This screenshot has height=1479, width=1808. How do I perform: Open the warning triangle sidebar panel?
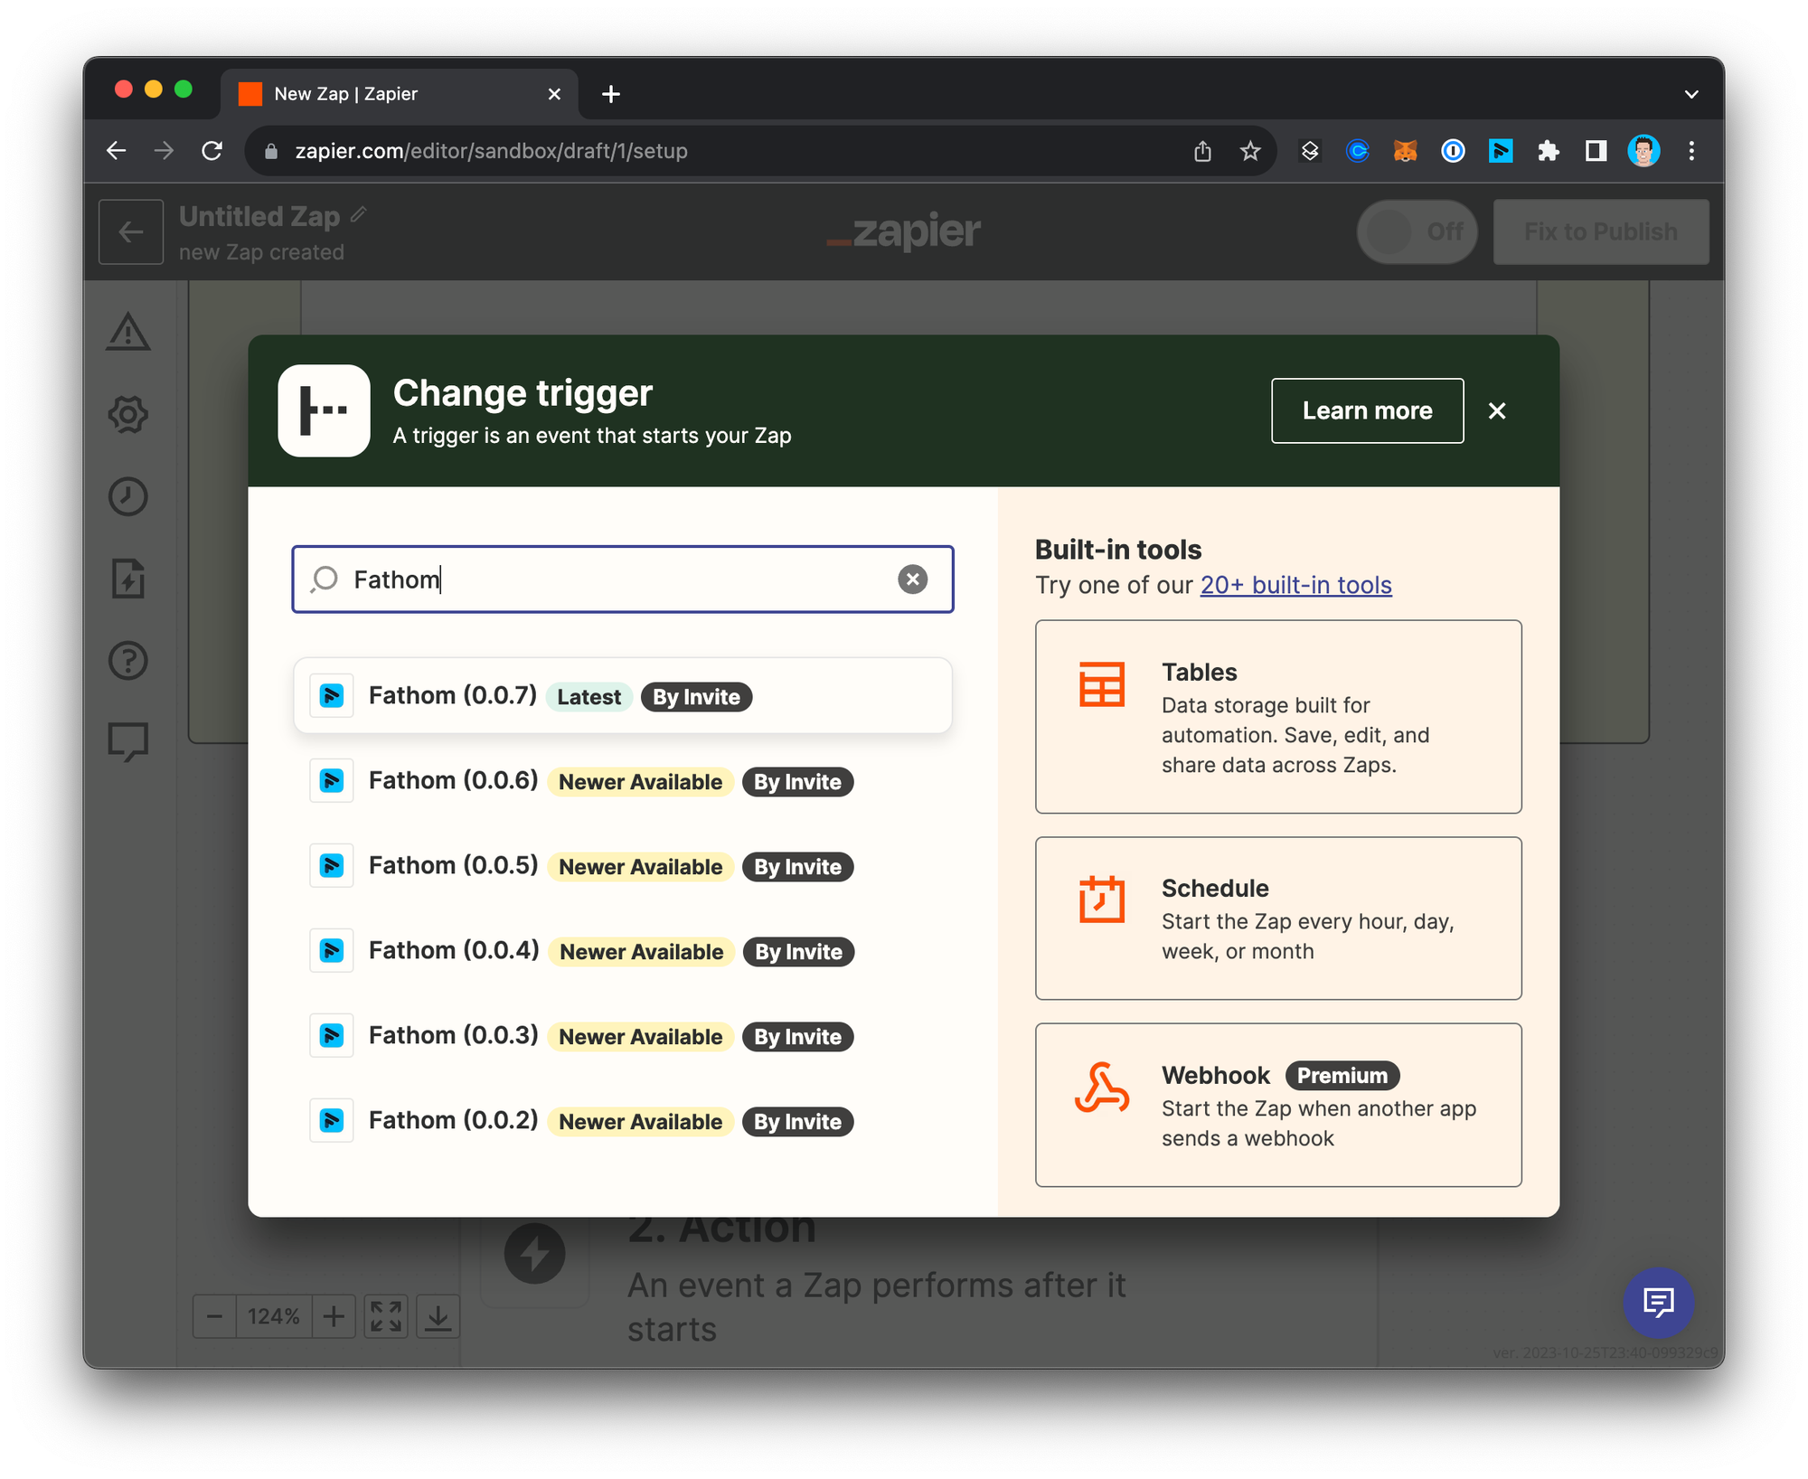click(x=128, y=332)
